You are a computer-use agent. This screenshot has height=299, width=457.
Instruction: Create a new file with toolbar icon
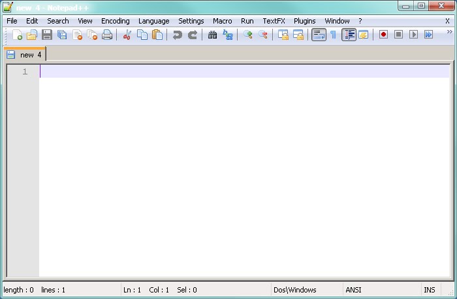coord(17,35)
